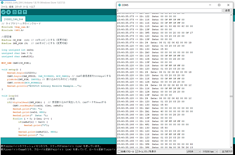Click the Upload arrow icon
This screenshot has height=155, width=235.
point(8,12)
